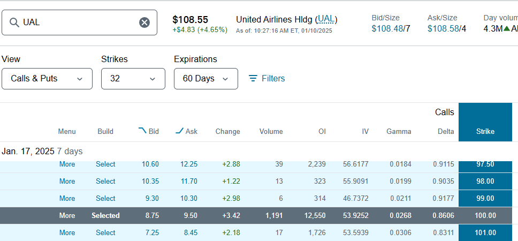Screen dimensions: 518x241
Task: Click the UAL symbol search field
Action: point(79,22)
